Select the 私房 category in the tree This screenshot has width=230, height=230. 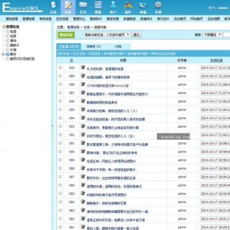coord(13,36)
